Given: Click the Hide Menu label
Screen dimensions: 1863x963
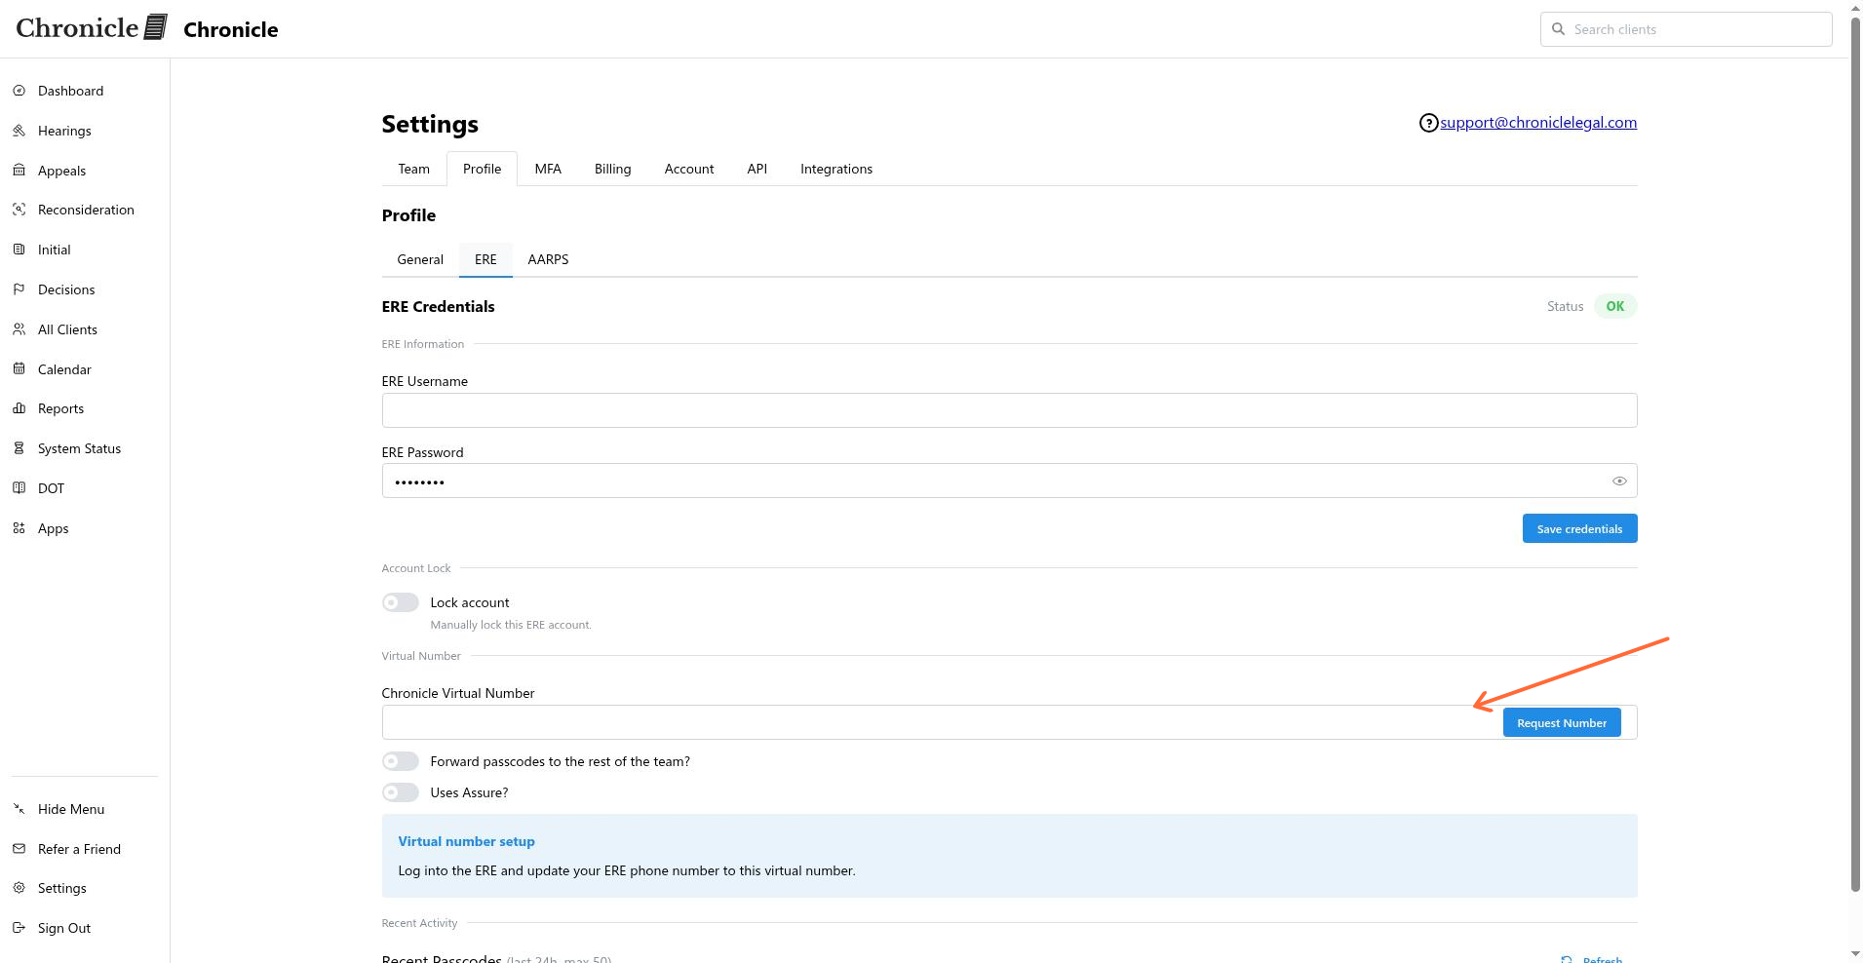Looking at the screenshot, I should [x=71, y=809].
